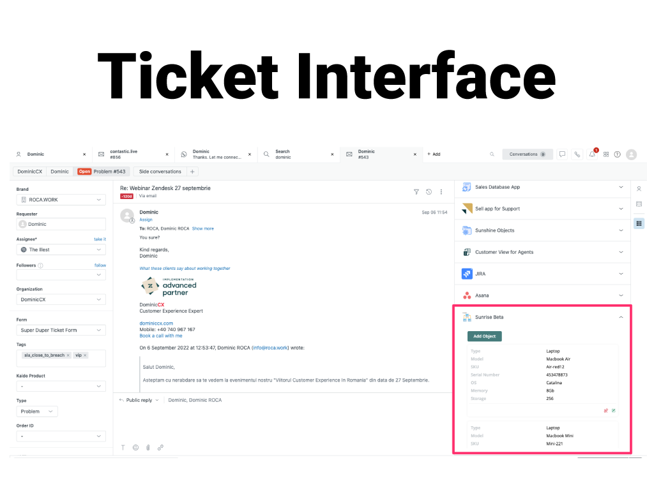Open the notification bell with red badge
This screenshot has width=654, height=490.
point(593,154)
